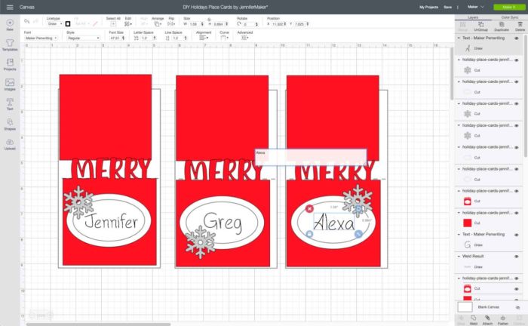Open the Advanced dropdown
Image resolution: width=528 pixels, height=326 pixels.
point(245,38)
